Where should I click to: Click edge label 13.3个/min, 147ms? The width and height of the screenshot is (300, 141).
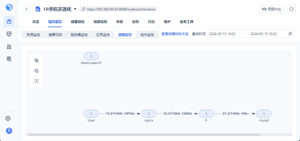click(x=120, y=114)
